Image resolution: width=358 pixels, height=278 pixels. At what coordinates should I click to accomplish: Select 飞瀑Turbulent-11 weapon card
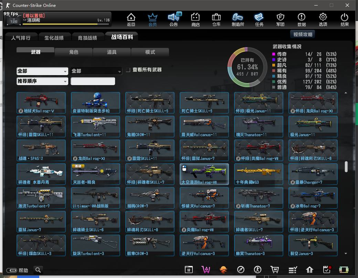pyautogui.click(x=95, y=126)
